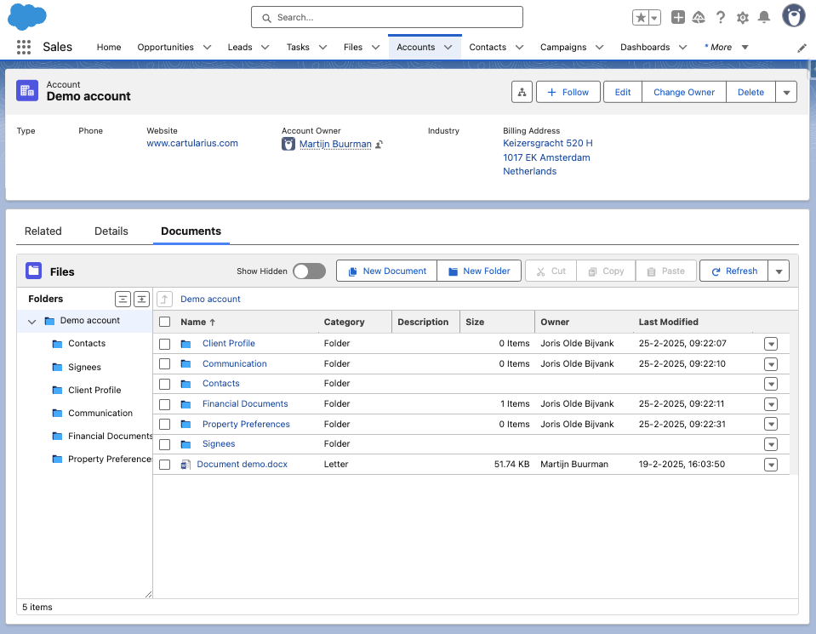Switch to the Details tab
816x634 pixels.
click(111, 231)
